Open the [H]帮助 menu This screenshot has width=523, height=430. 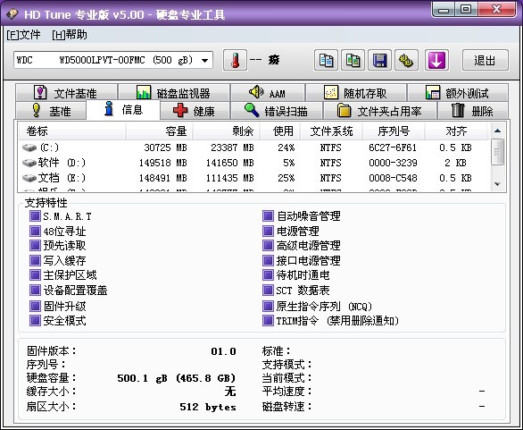70,35
